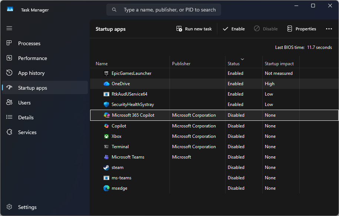
Task: Click the EpicGamesLauncher icon in list
Action: pos(106,73)
